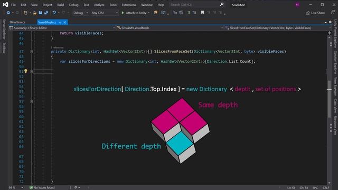Open the Server Explorer side tab

coord(4,30)
